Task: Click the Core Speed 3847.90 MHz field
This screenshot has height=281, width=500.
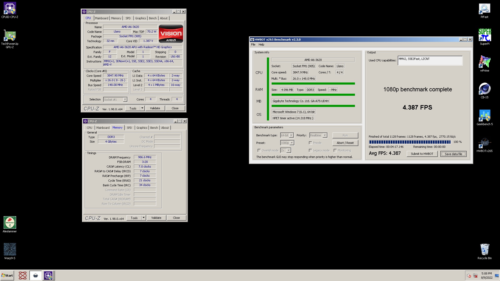Action: (115, 75)
